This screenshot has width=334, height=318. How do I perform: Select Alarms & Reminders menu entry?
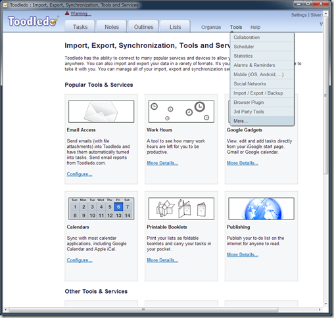[x=262, y=65]
